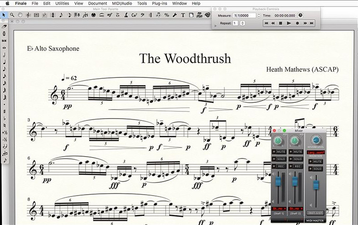The width and height of the screenshot is (358, 225).
Task: Arm REC on Staff 1 channel
Action: 279,166
